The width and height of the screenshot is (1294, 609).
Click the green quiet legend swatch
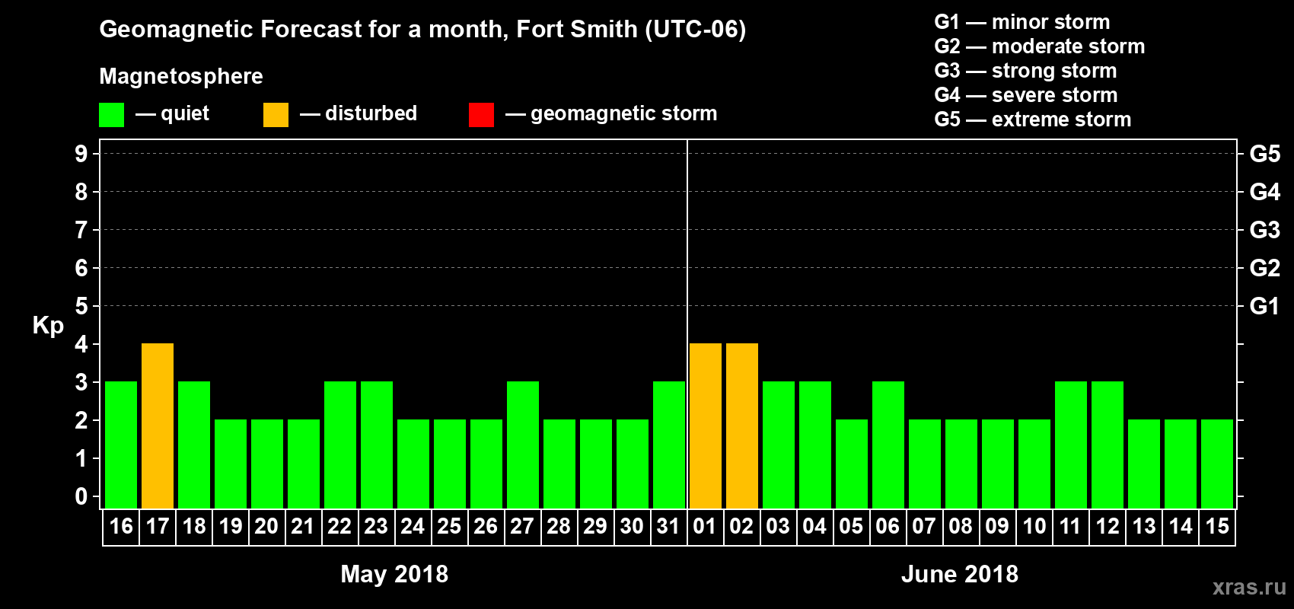click(111, 115)
